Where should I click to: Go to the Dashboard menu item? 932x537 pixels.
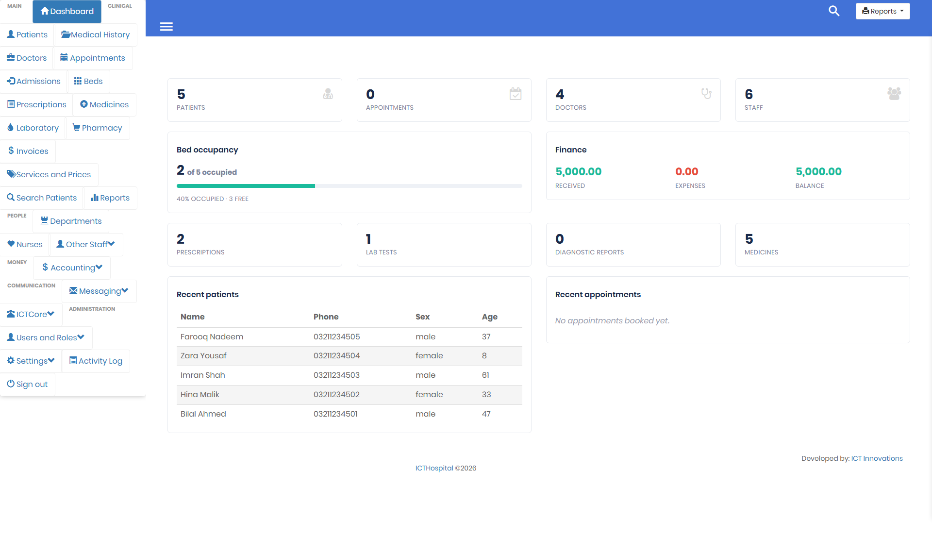click(67, 11)
